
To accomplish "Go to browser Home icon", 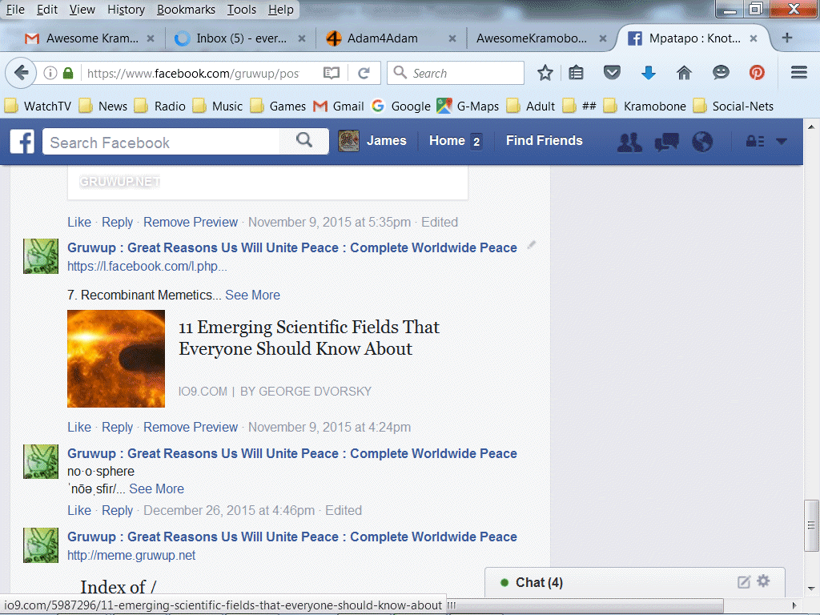I will coord(684,73).
